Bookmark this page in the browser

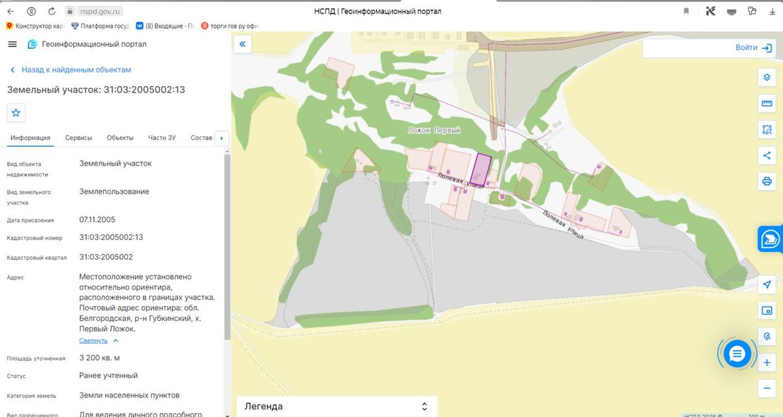[686, 11]
